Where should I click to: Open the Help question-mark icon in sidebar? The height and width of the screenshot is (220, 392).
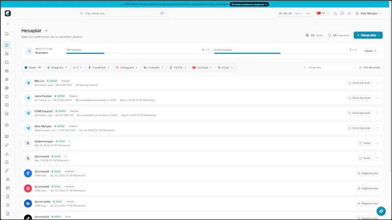(8, 205)
